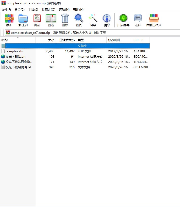Show archive 信息 (Info) icon
Viewport: 180px width, 207px height.
coord(107,20)
